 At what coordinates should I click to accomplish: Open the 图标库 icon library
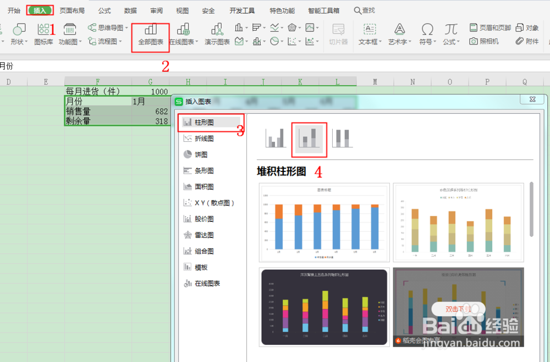(x=43, y=34)
